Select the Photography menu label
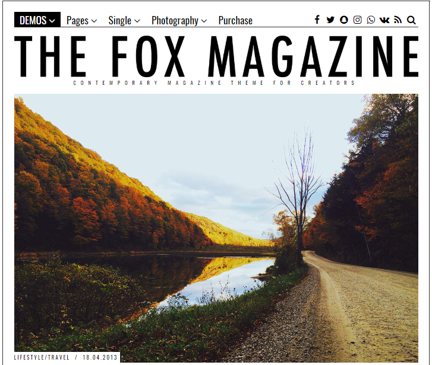This screenshot has height=365, width=432. coord(175,21)
